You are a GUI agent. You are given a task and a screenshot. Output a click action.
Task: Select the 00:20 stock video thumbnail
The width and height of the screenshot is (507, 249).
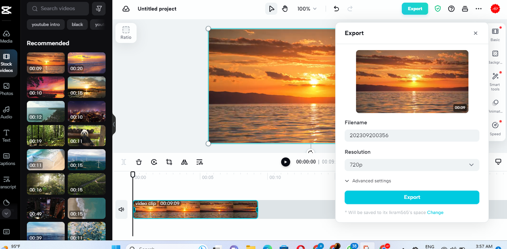pos(87,63)
